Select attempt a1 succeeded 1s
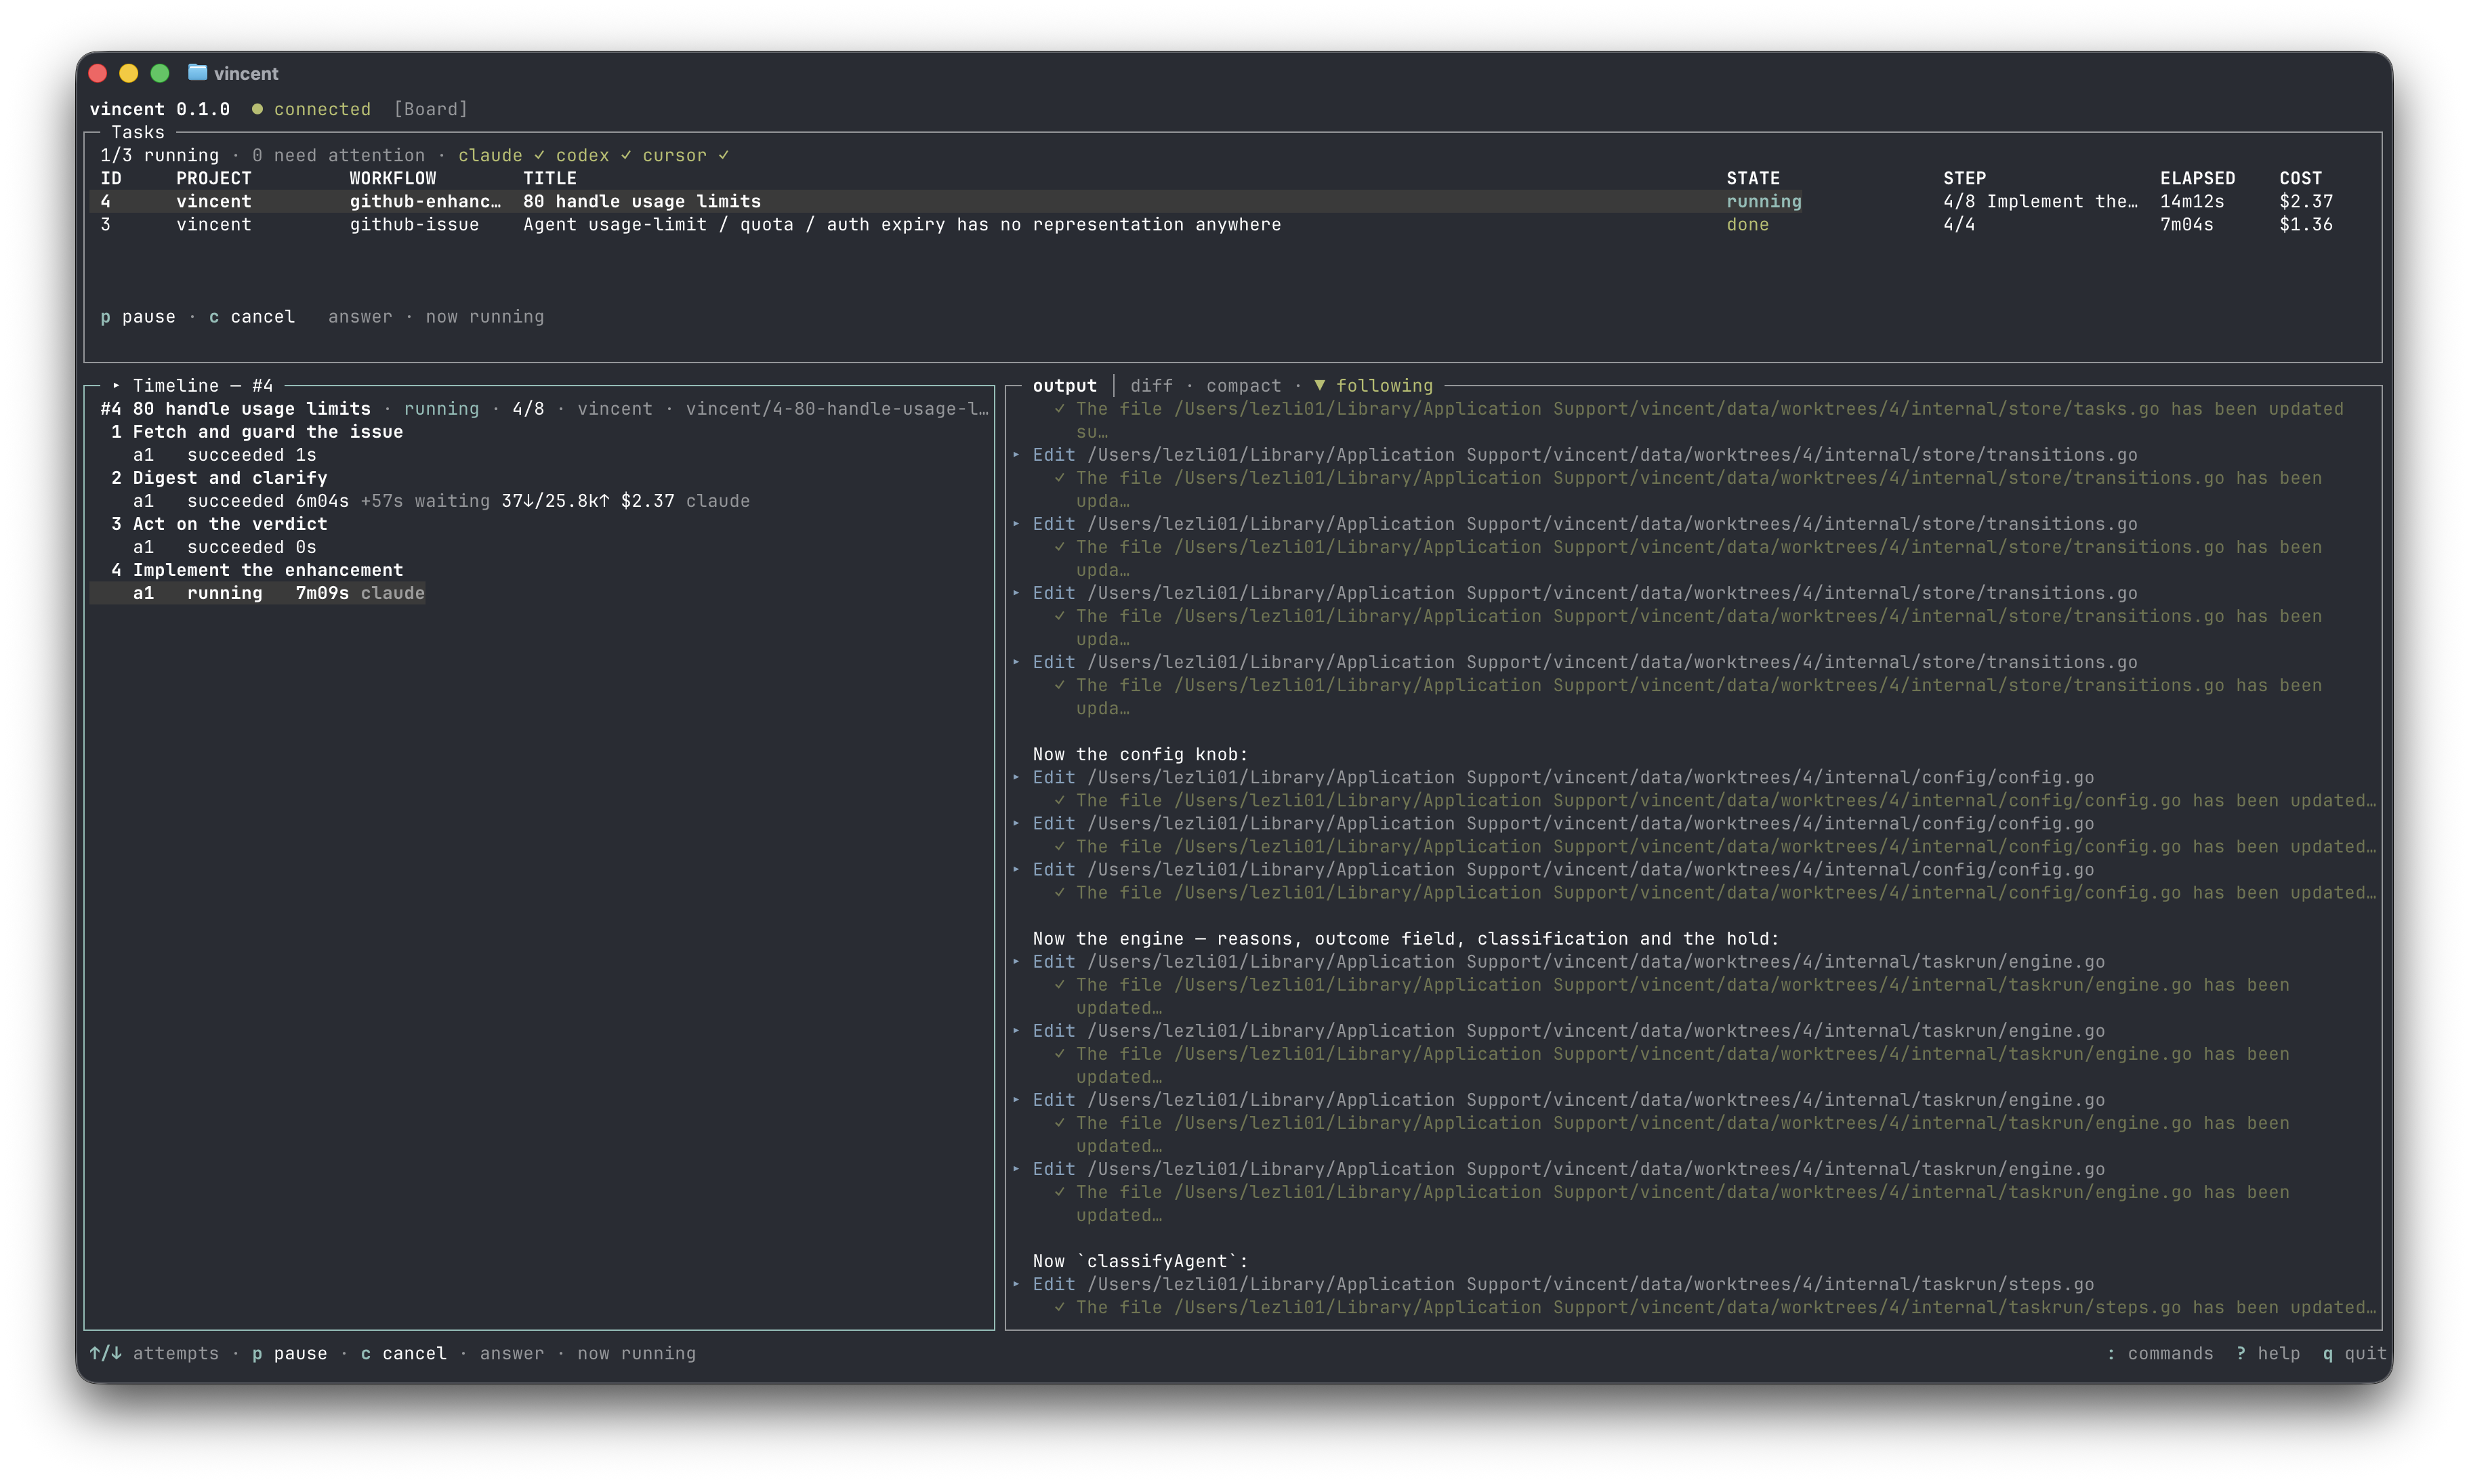2469x1484 pixels. (x=225, y=454)
